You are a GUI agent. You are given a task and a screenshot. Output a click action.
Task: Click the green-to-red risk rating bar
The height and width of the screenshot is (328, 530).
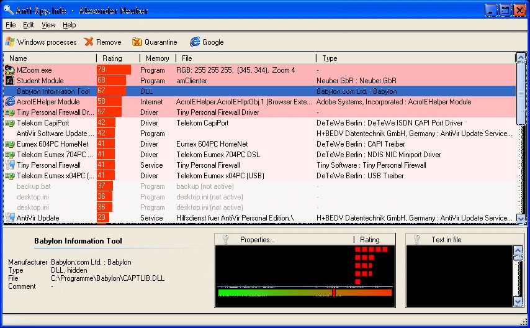coord(305,293)
